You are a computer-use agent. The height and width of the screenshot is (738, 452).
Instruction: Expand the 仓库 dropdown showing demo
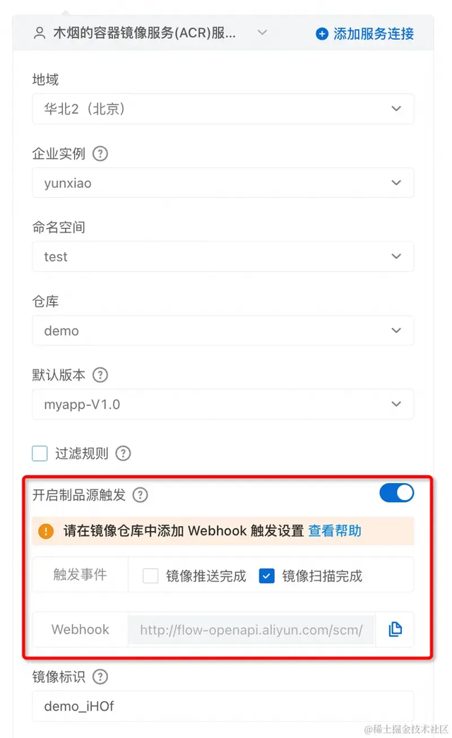pos(222,331)
